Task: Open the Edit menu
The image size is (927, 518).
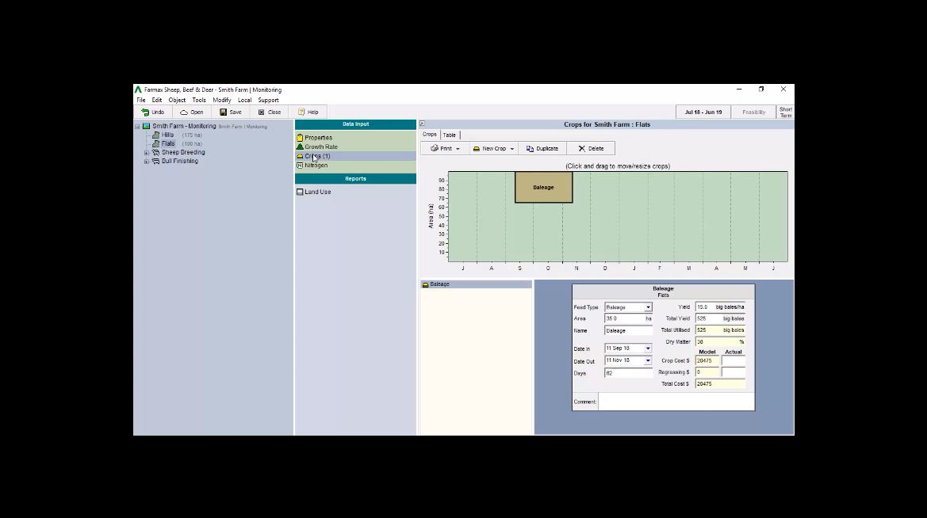Action: coord(157,101)
